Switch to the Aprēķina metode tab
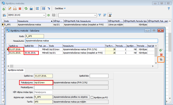Screen dimensions: 173x105 [x=16, y=70]
